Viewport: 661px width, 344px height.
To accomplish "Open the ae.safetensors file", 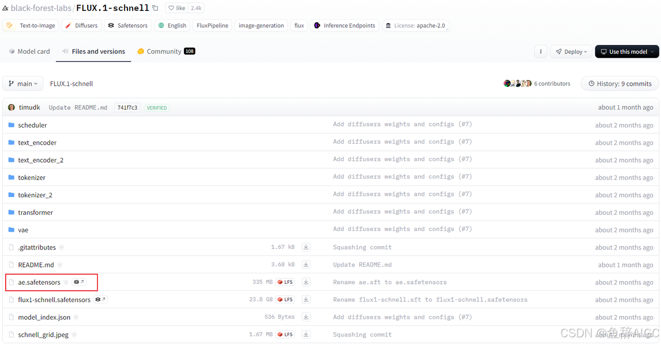I will [39, 283].
